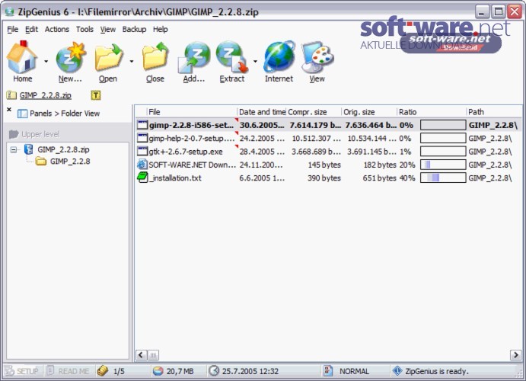Viewport: 526px width, 381px height.
Task: Open the Tools menu
Action: point(84,30)
